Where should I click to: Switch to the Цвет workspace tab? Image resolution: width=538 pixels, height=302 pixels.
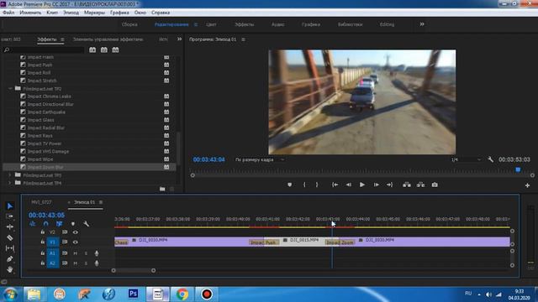coord(211,24)
